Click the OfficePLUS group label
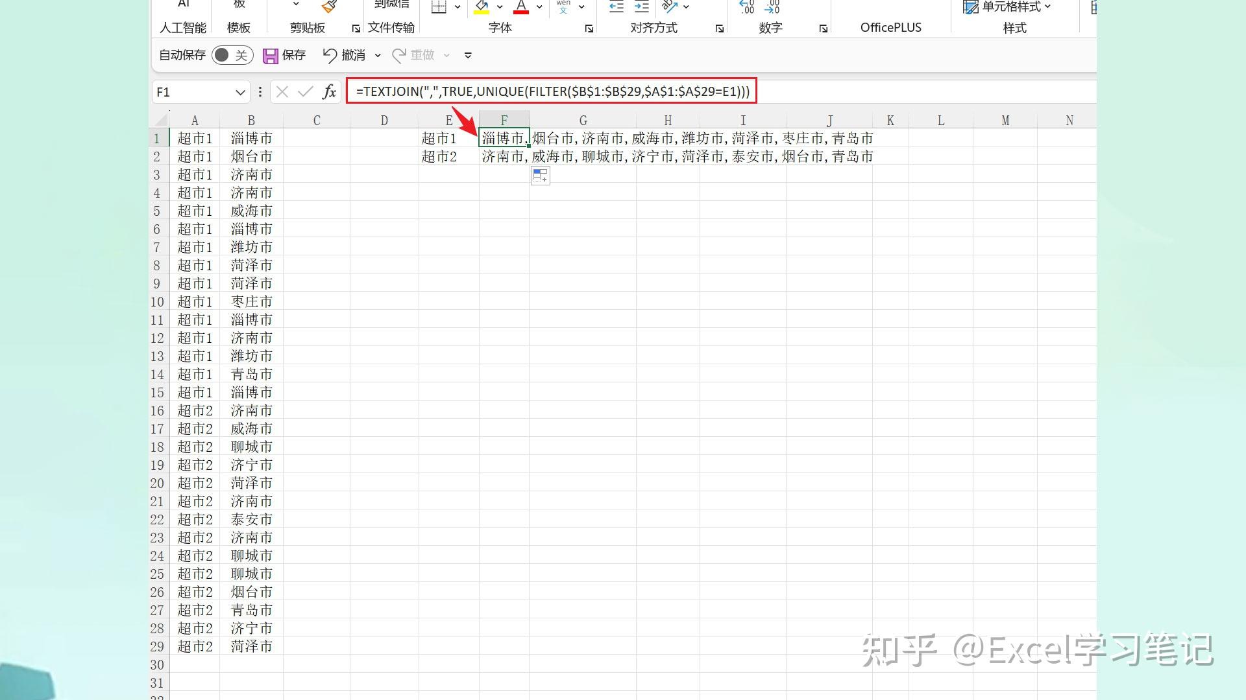Viewport: 1246px width, 700px height. click(x=890, y=28)
